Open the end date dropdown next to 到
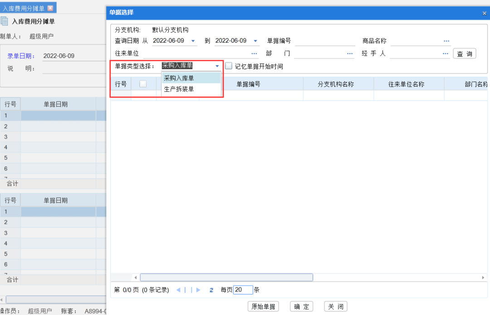Screen dimensions: 490x315 255,40
